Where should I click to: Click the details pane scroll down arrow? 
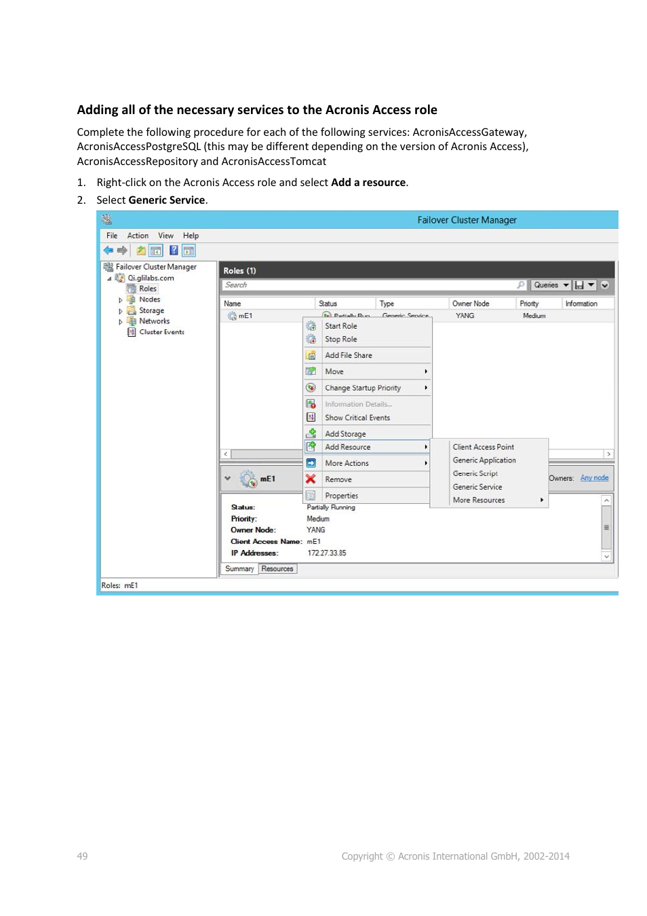click(x=606, y=556)
